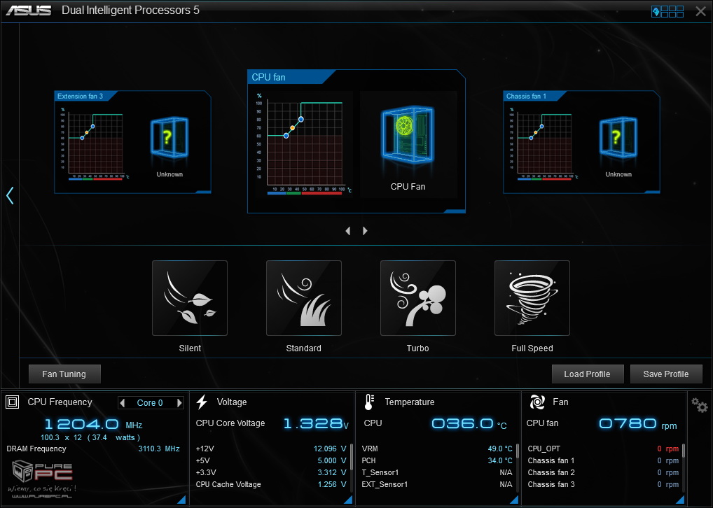Click the Extension fan 3 curve graph
The height and width of the screenshot is (508, 713).
(x=95, y=143)
